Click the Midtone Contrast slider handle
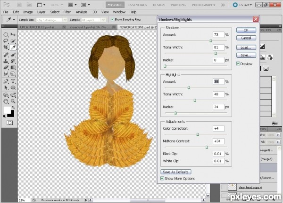This screenshot has height=203, width=283. (x=207, y=147)
